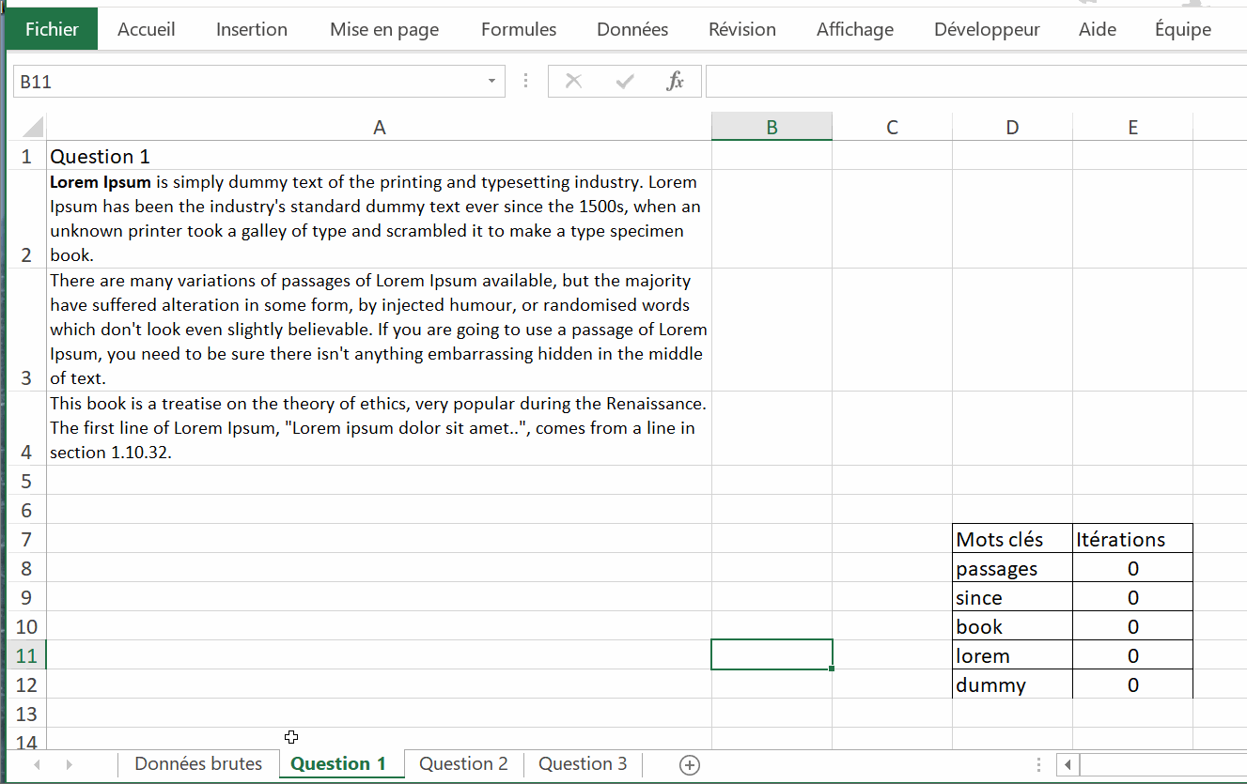Click the horizontal scrollbar left arrow
This screenshot has height=784, width=1247.
(1068, 765)
